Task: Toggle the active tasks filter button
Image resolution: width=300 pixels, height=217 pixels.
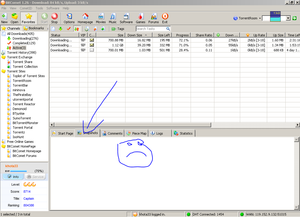Action: pyautogui.click(x=77, y=29)
